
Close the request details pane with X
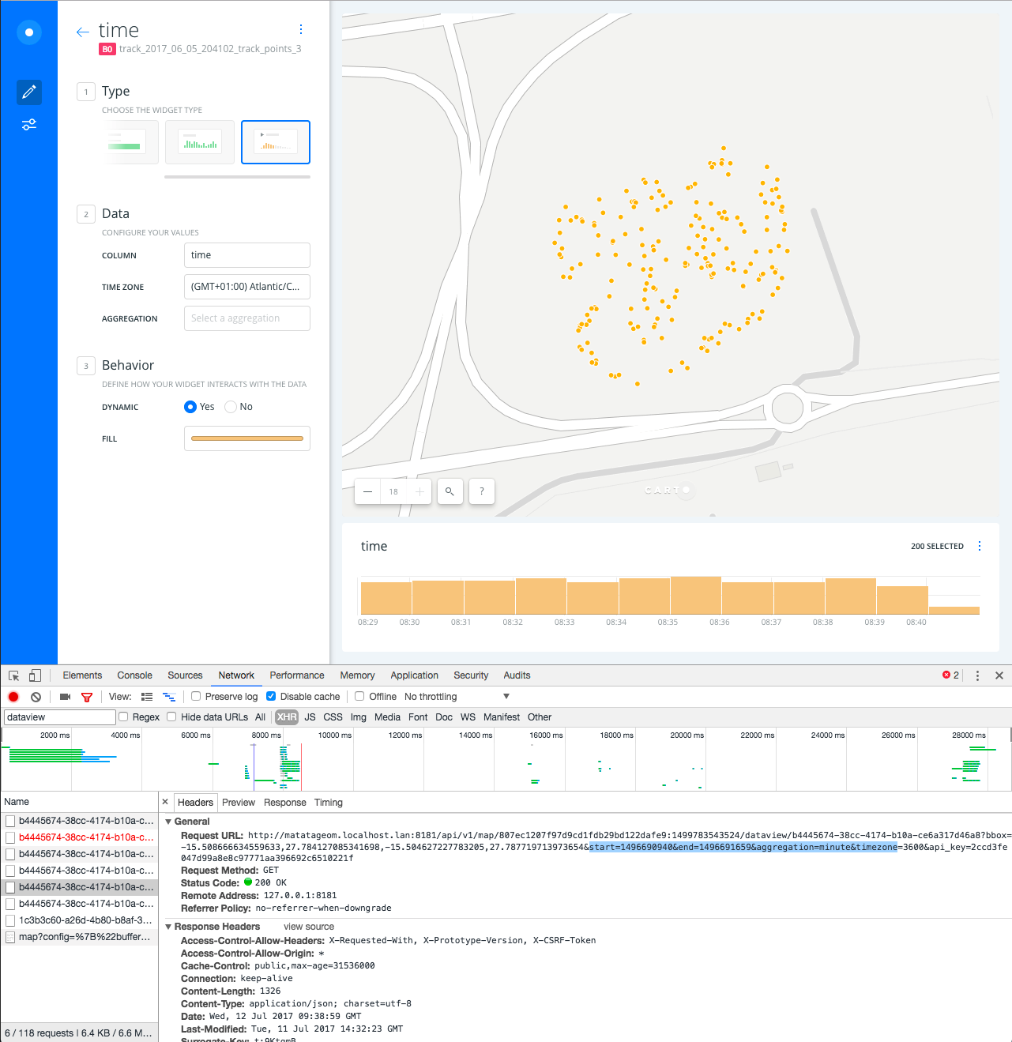point(165,802)
